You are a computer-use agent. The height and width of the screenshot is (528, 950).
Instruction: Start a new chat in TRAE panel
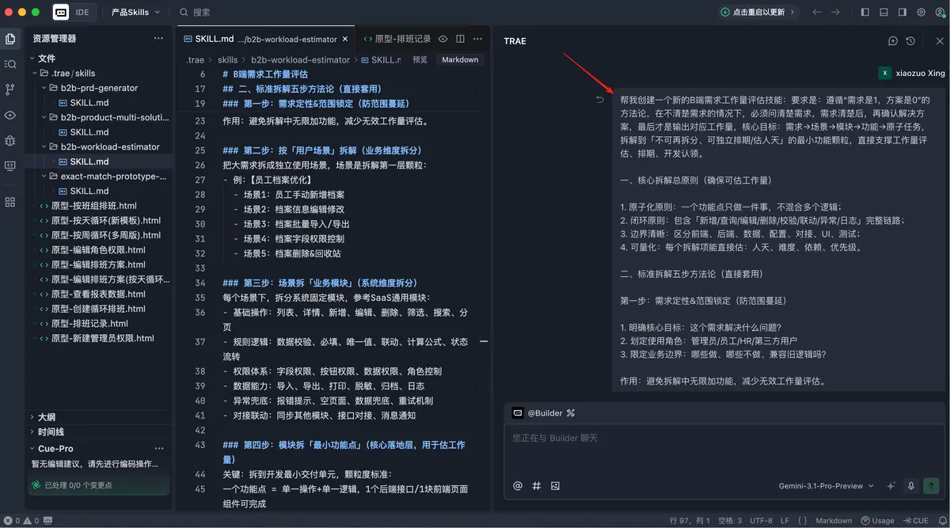[x=893, y=41]
